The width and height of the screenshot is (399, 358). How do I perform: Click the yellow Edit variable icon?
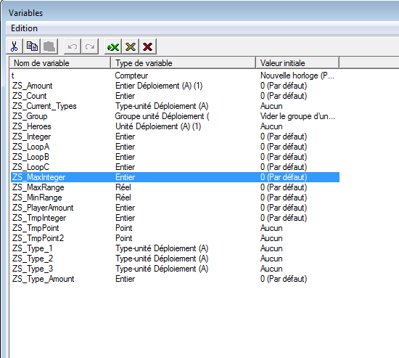point(131,46)
